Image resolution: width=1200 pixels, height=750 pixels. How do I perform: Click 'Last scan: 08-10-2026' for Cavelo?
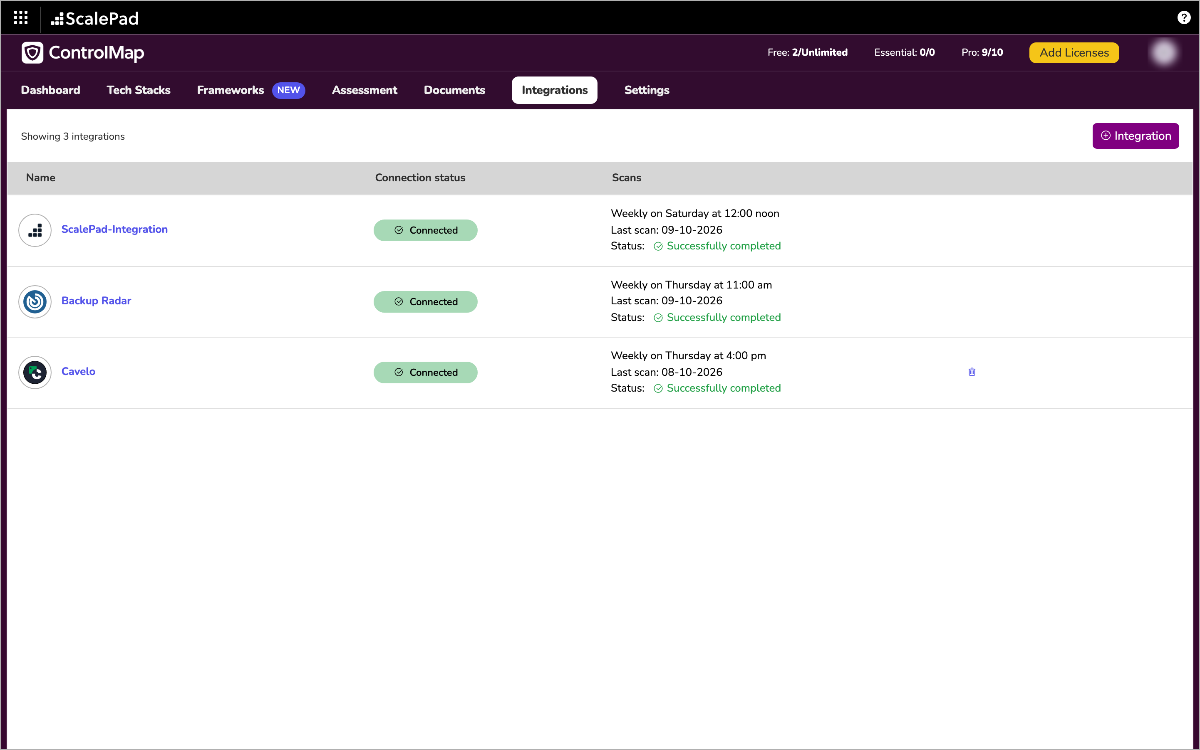(666, 372)
